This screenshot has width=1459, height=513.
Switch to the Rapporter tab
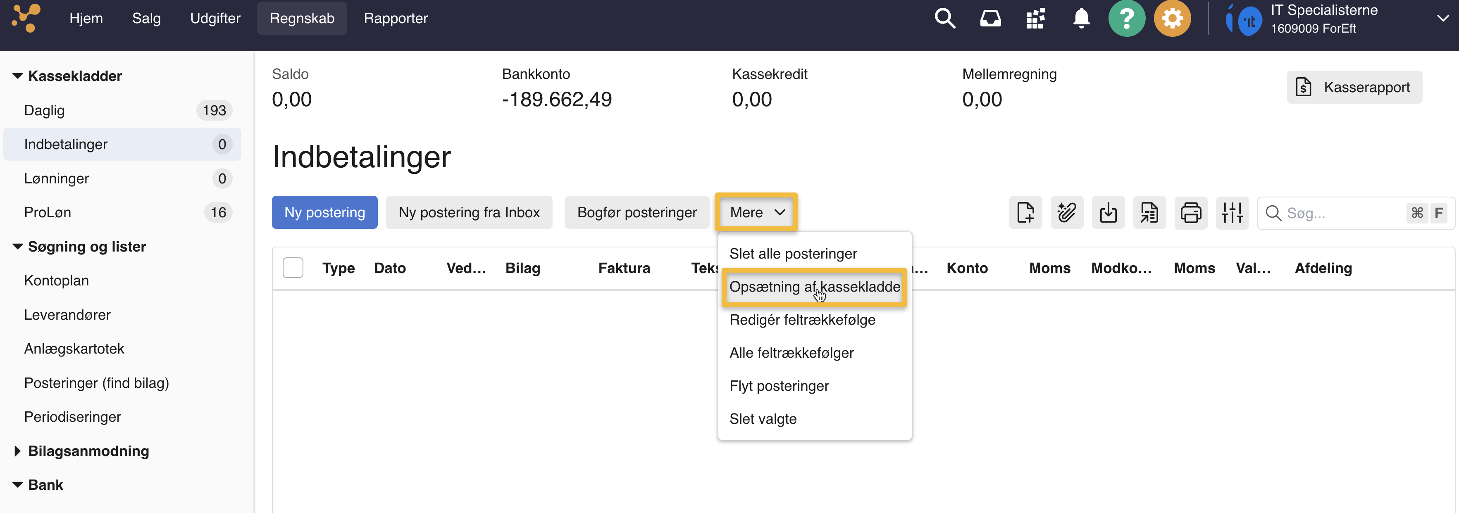pyautogui.click(x=396, y=18)
